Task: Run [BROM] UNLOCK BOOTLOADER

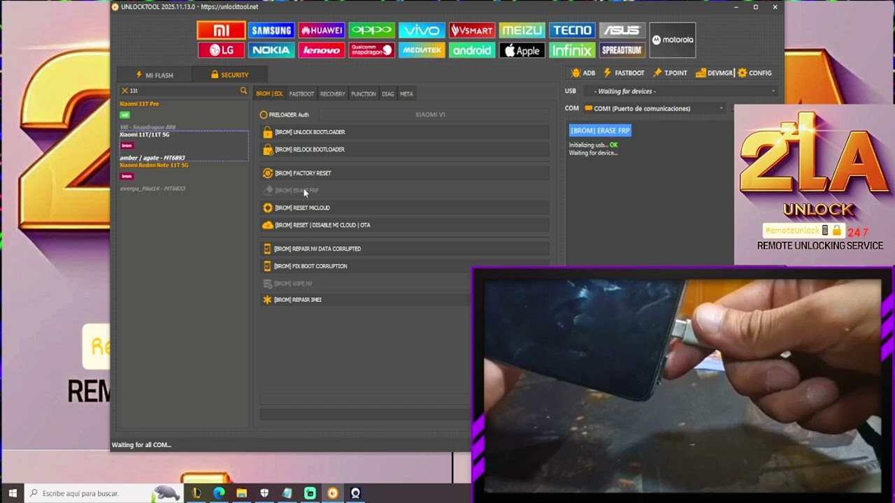Action: pos(405,132)
